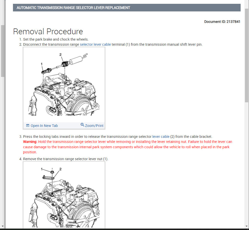Open the lever cable hyperlink in step 3
The width and height of the screenshot is (249, 230).
pyautogui.click(x=160, y=137)
